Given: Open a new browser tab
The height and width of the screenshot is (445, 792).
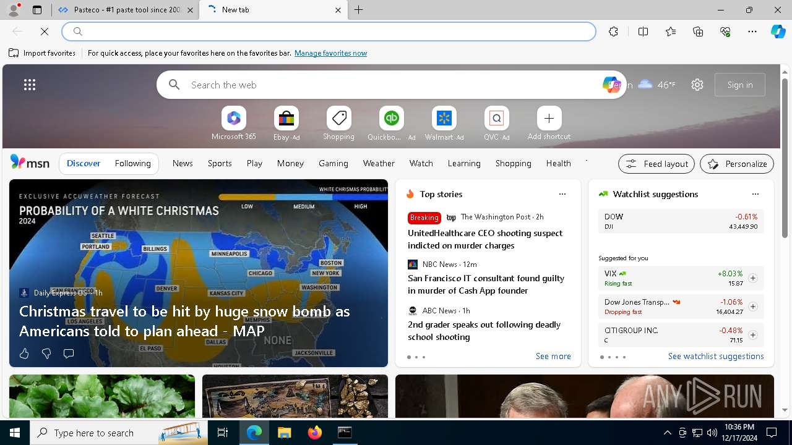Looking at the screenshot, I should [x=359, y=10].
